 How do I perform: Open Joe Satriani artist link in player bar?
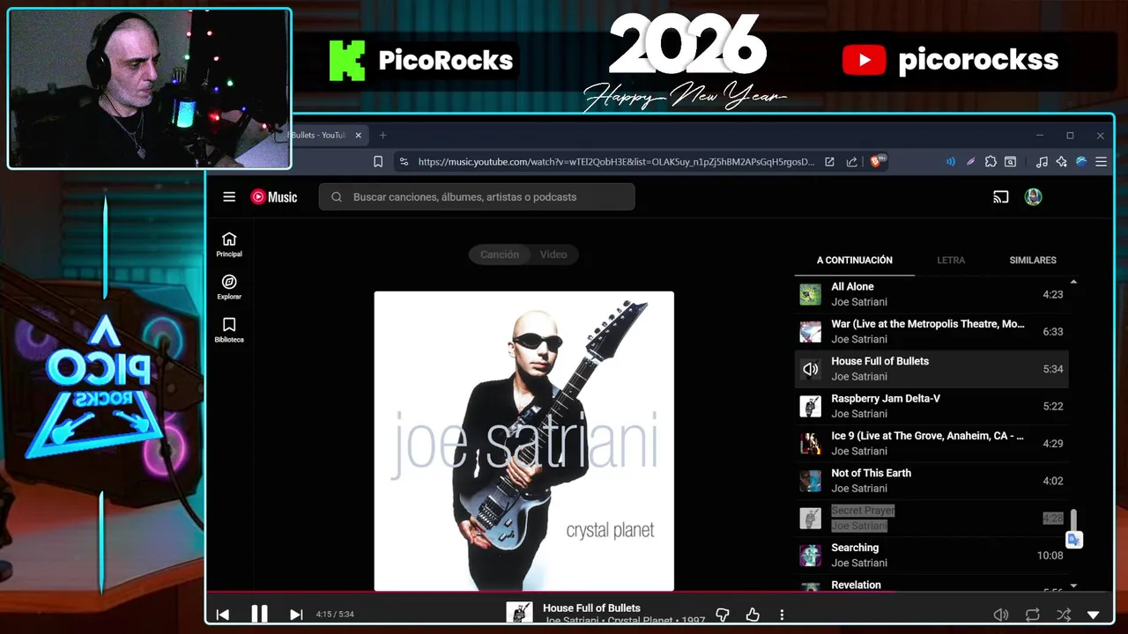pos(572,621)
